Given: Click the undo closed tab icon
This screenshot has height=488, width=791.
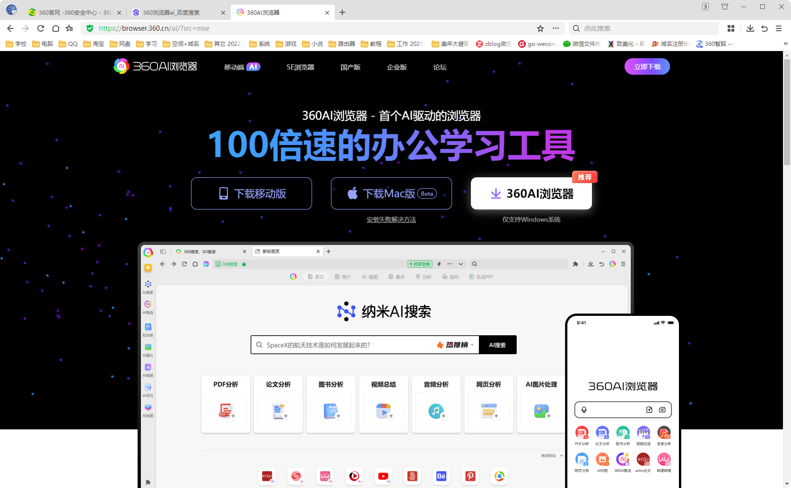Looking at the screenshot, I should click(x=765, y=28).
